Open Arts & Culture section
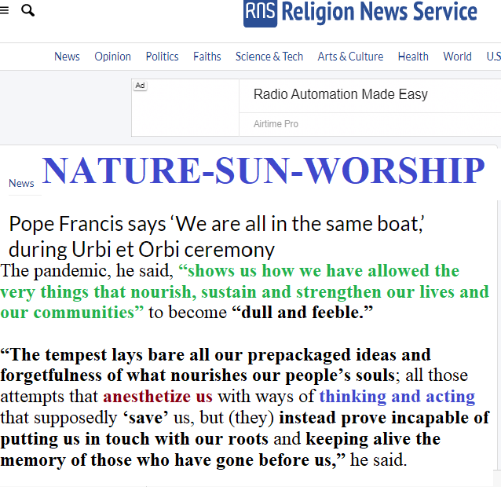The image size is (501, 487). (x=350, y=57)
